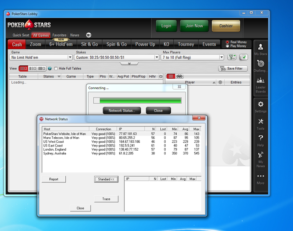This screenshot has width=293, height=231.
Task: Select Play Money radio button
Action: [227, 46]
